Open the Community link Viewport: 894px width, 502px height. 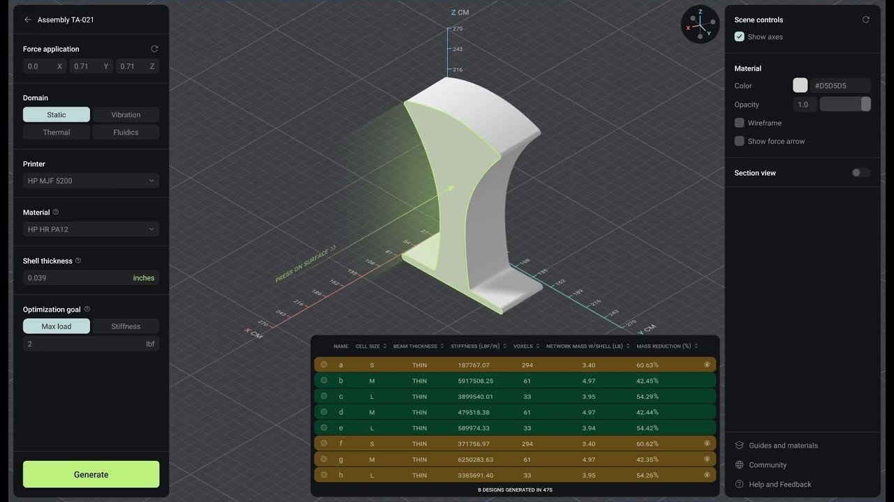coord(768,465)
